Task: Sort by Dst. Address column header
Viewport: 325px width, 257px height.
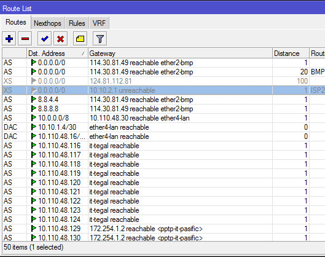Action: pyautogui.click(x=57, y=53)
